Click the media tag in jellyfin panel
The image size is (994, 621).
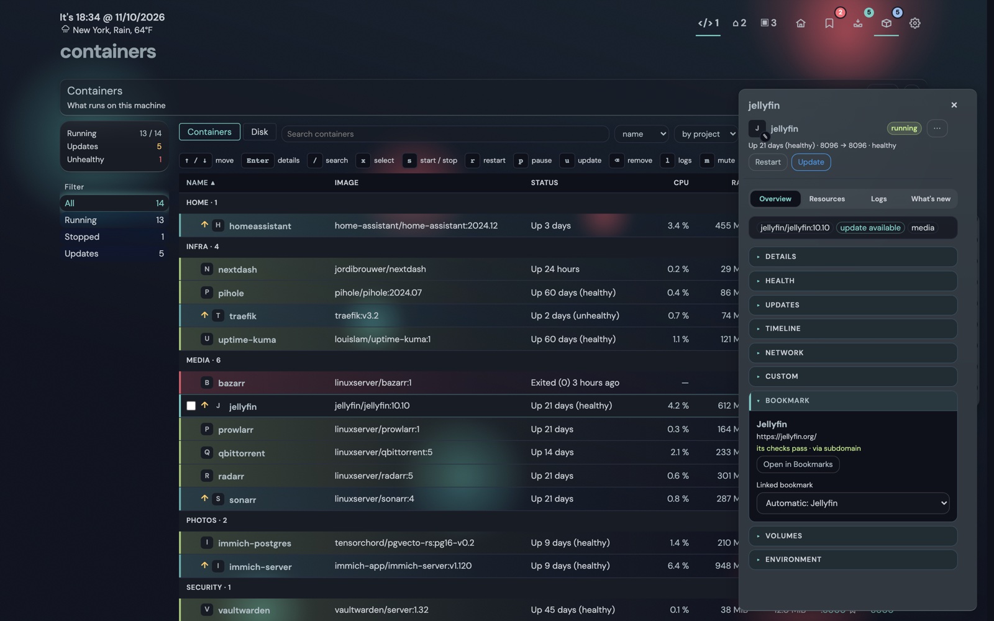point(923,228)
